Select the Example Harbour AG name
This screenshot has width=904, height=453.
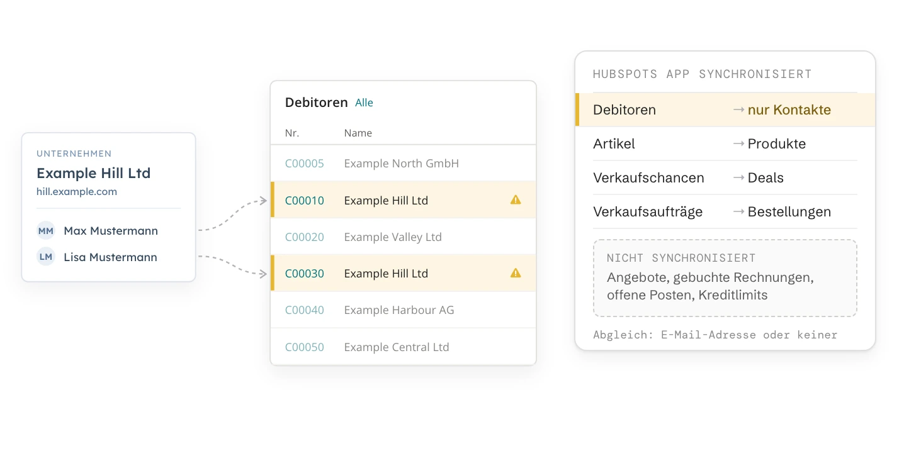point(399,310)
